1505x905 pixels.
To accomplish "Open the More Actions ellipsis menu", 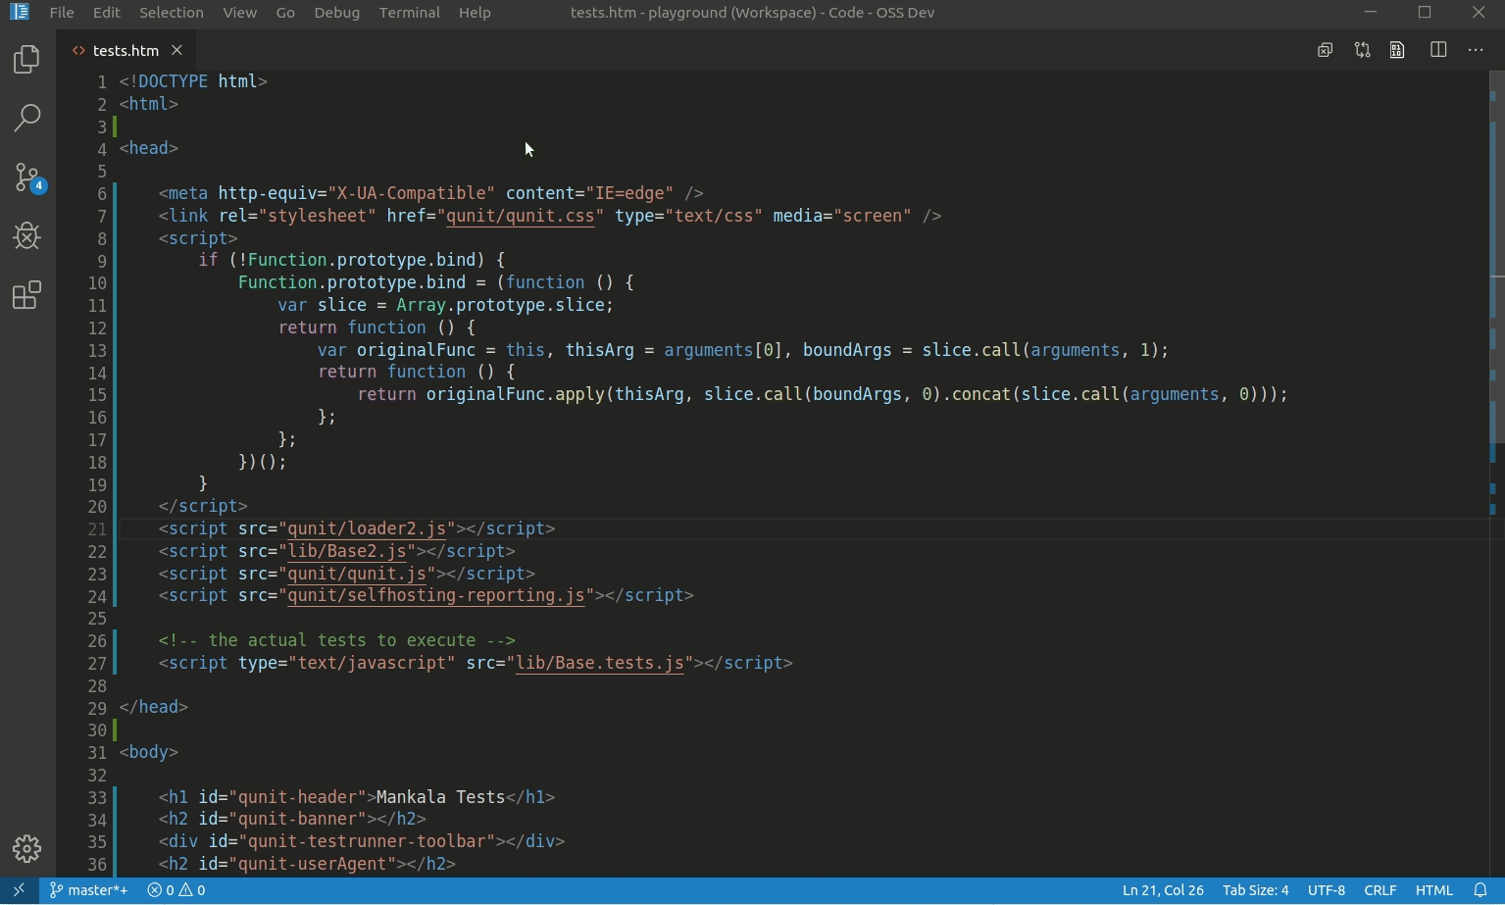I will tap(1476, 50).
